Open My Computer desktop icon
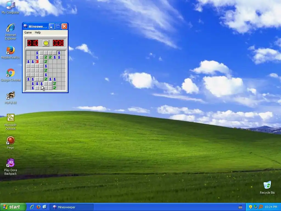The height and width of the screenshot is (211, 281). 10,7
